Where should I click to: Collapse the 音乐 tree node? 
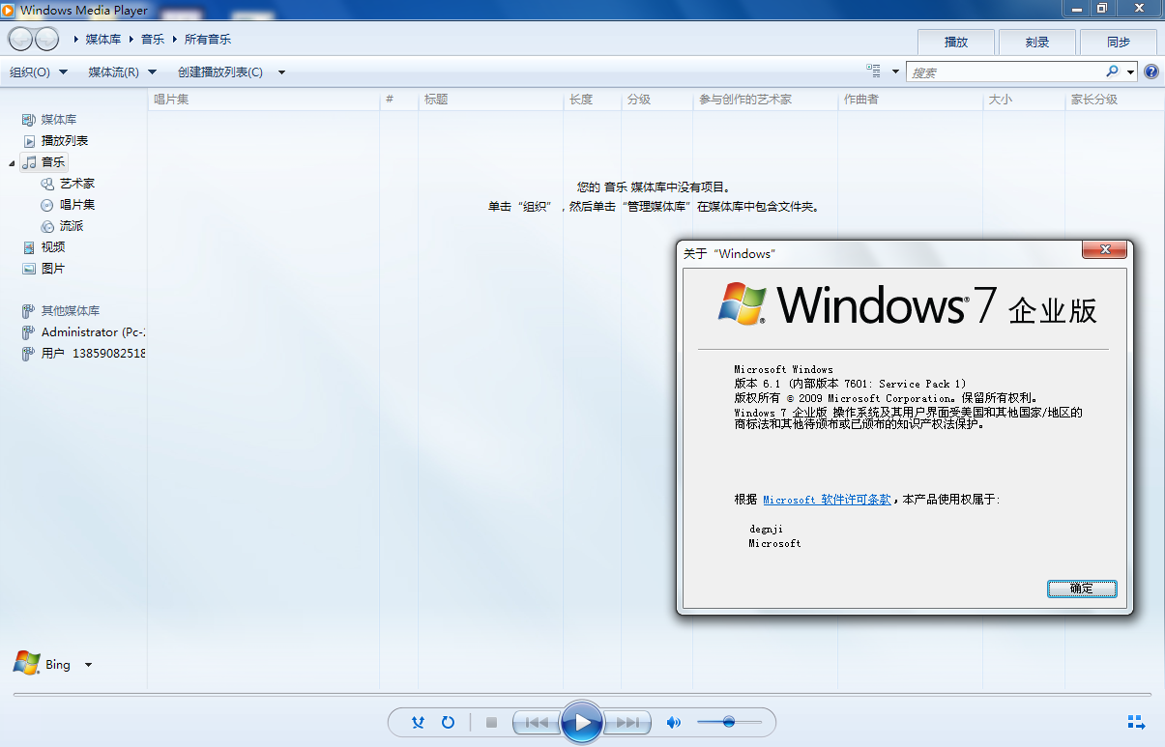[13, 163]
